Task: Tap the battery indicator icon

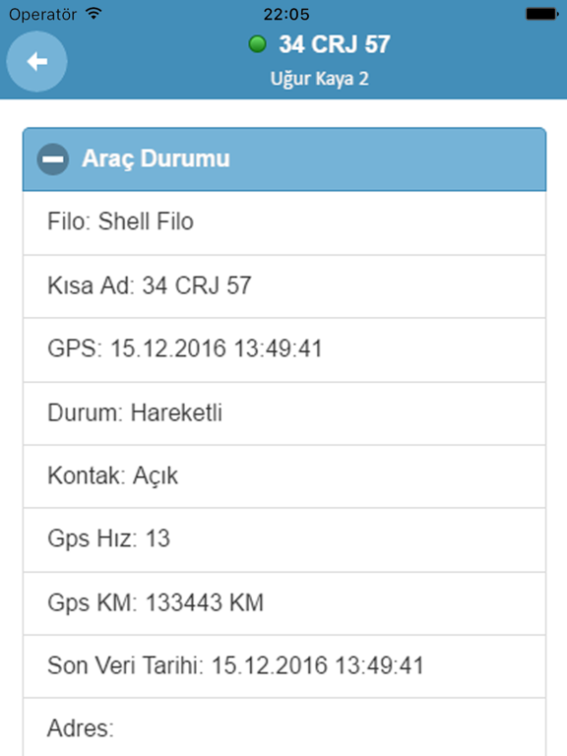Action: click(x=542, y=14)
